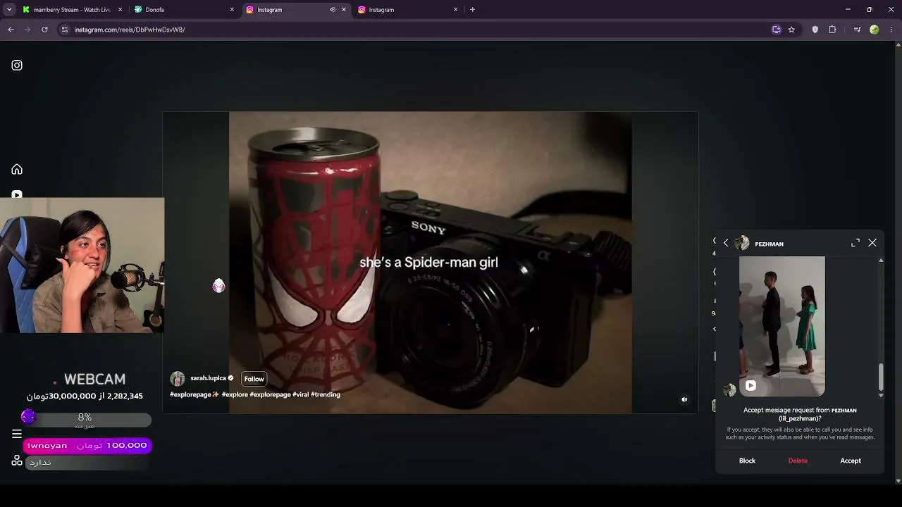The width and height of the screenshot is (902, 507).
Task: Bookmark this page with the star
Action: [x=791, y=30]
